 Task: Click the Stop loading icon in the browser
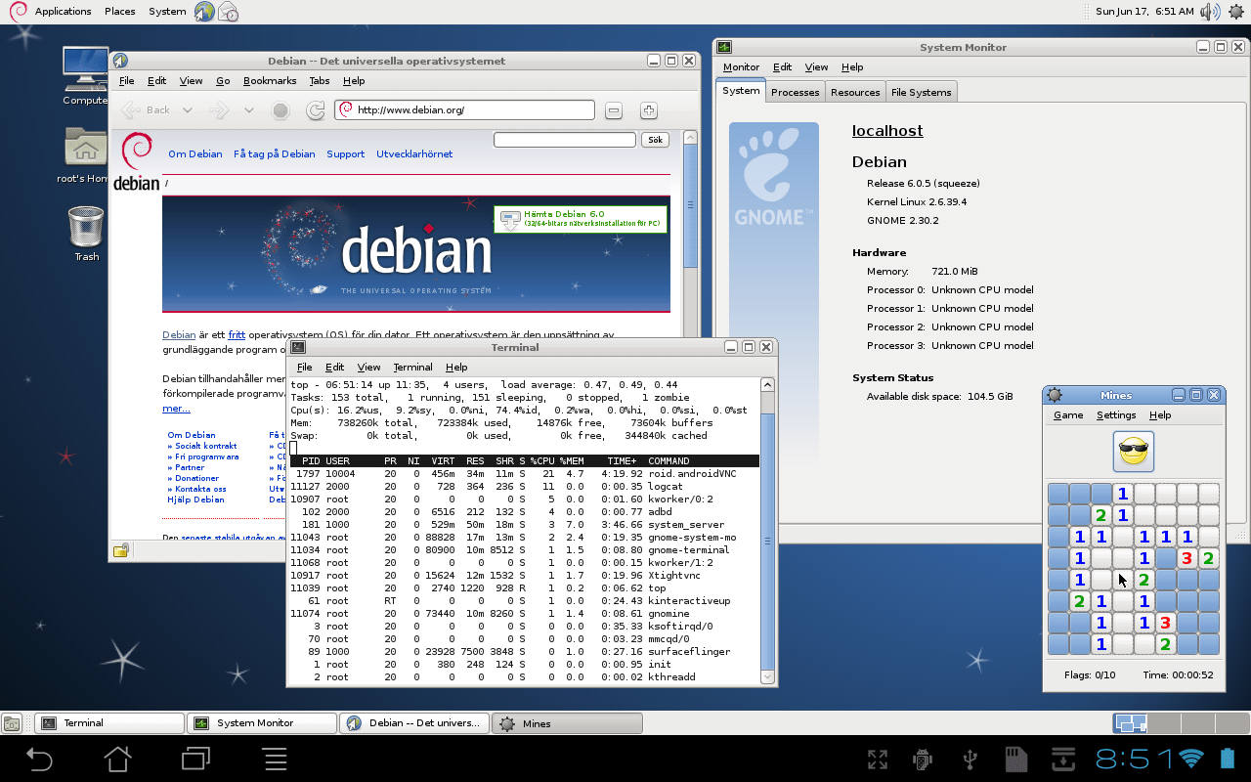[280, 109]
